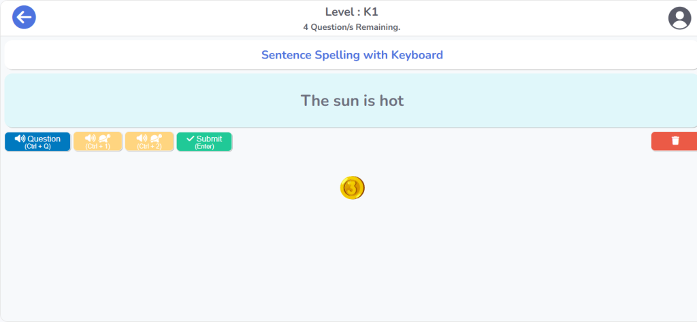Click the sentence "The sun is hot"
The image size is (697, 322).
pyautogui.click(x=352, y=101)
